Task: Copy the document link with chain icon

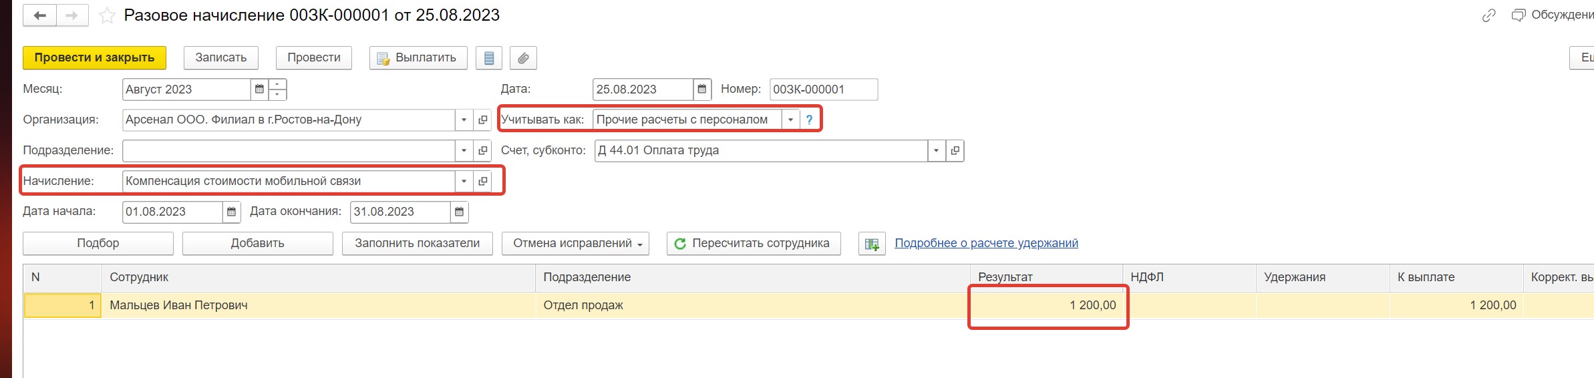Action: (x=1489, y=15)
